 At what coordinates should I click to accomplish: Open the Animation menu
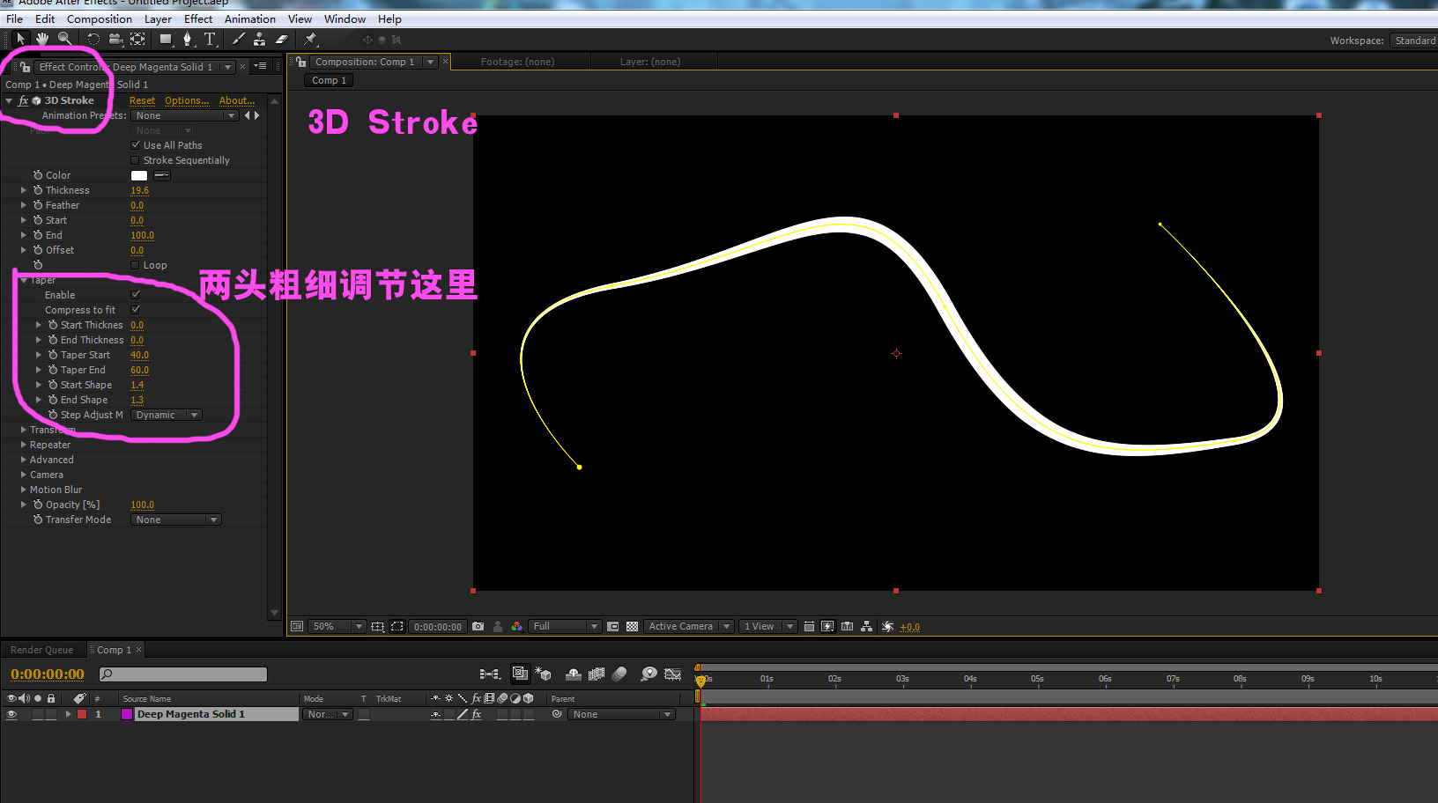coord(250,18)
